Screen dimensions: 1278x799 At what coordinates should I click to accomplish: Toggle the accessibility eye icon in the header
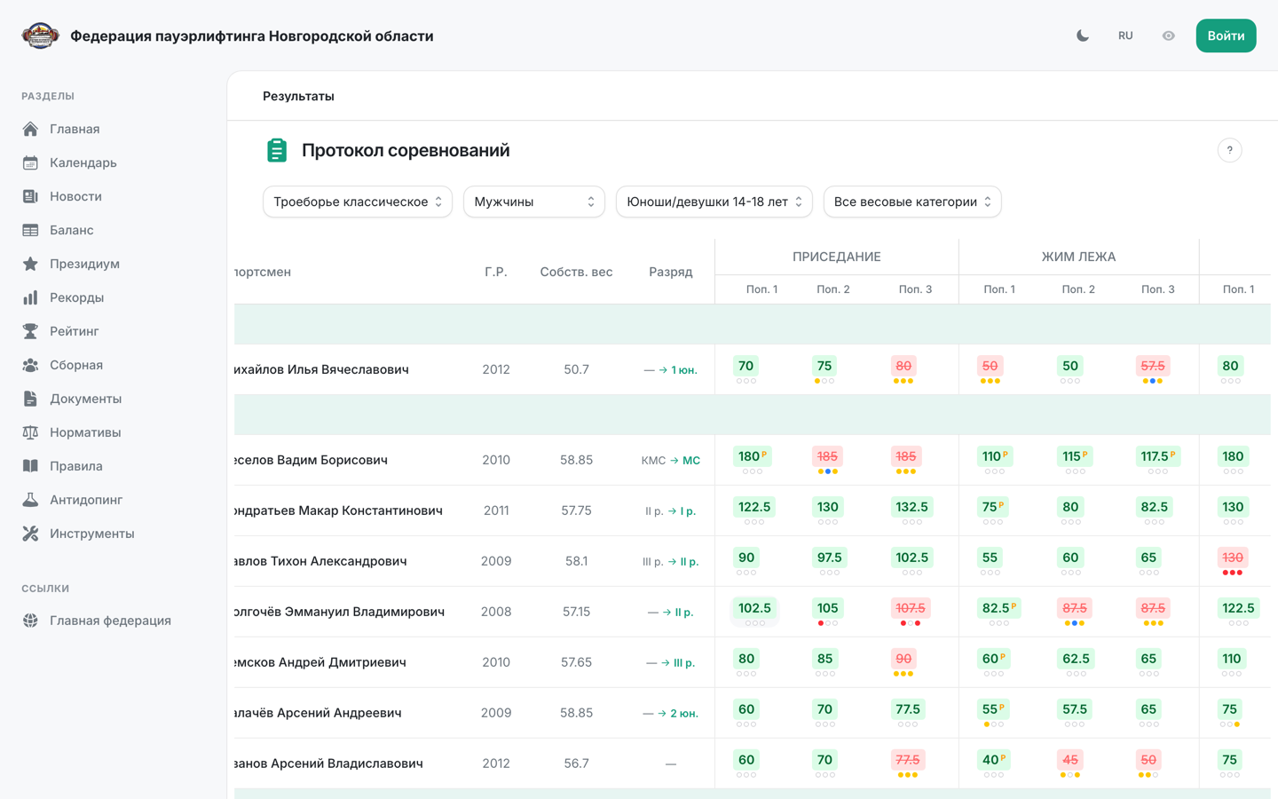1168,36
